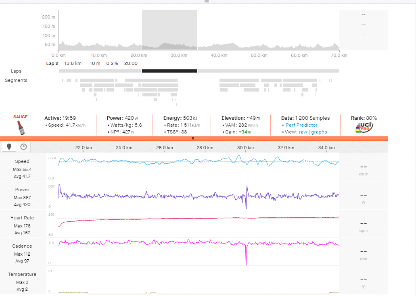This screenshot has width=416, height=296.
Task: Click Heart Rate Max 176 value
Action: pos(22,226)
